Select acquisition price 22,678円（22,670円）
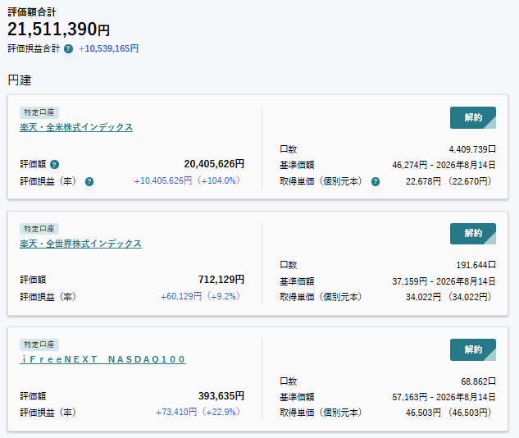Image resolution: width=519 pixels, height=438 pixels. (448, 181)
